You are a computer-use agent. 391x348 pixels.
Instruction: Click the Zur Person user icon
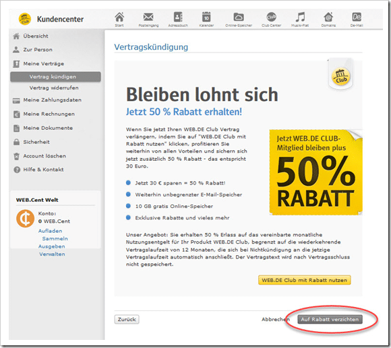click(x=16, y=50)
